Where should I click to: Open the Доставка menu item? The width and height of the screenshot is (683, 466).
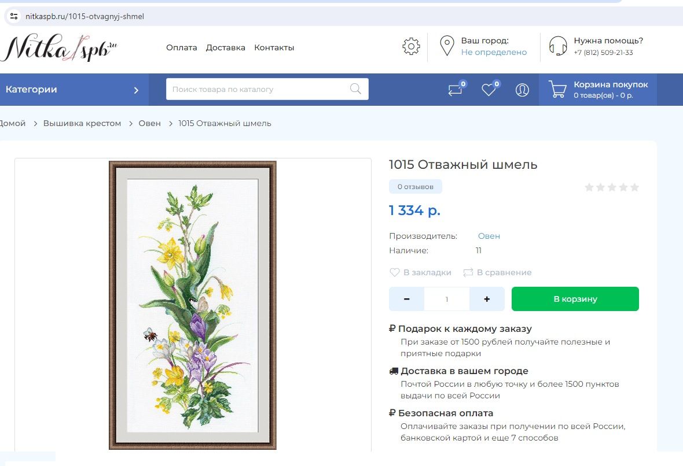(x=226, y=47)
